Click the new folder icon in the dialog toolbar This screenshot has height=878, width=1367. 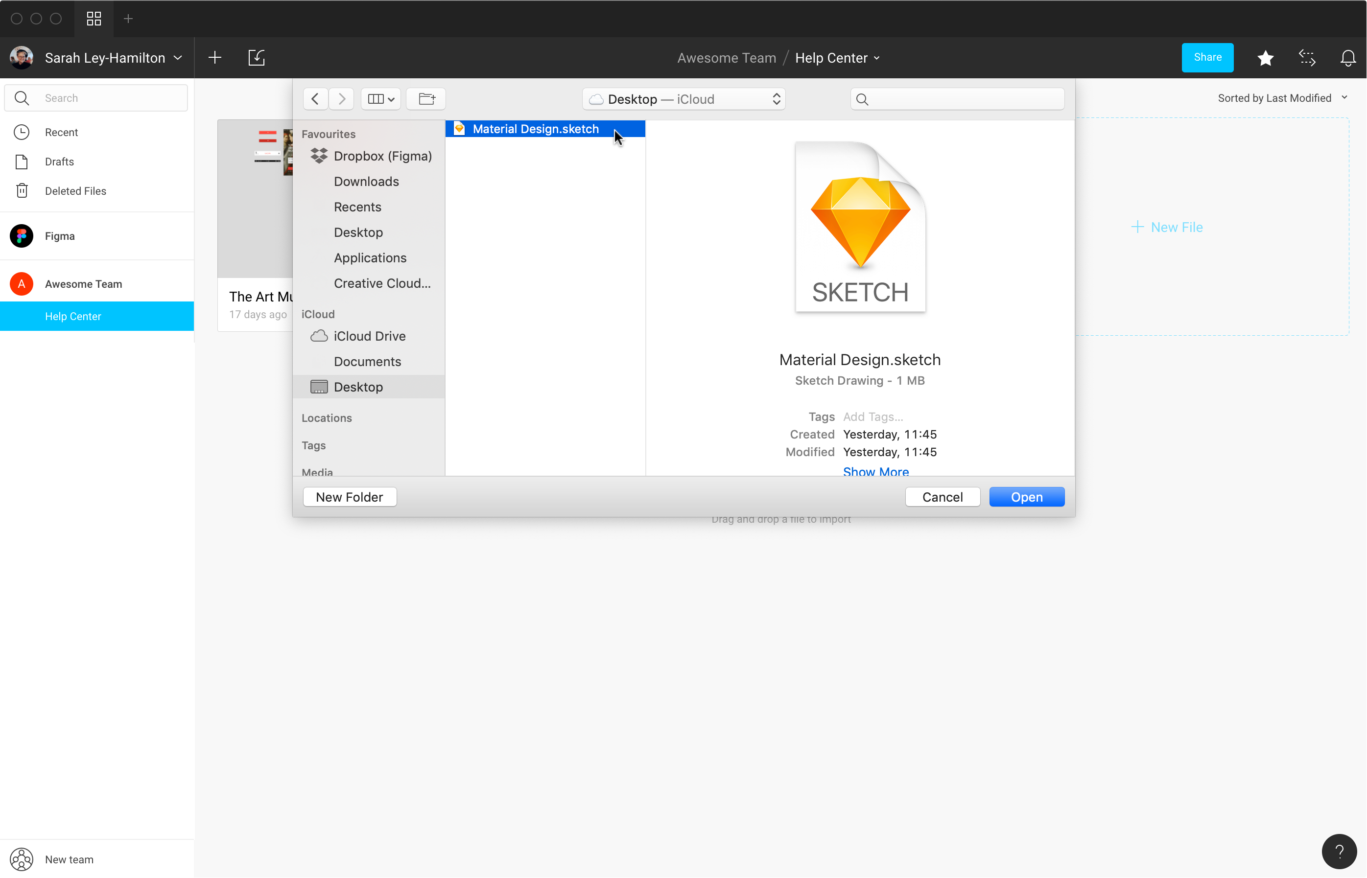(x=425, y=98)
